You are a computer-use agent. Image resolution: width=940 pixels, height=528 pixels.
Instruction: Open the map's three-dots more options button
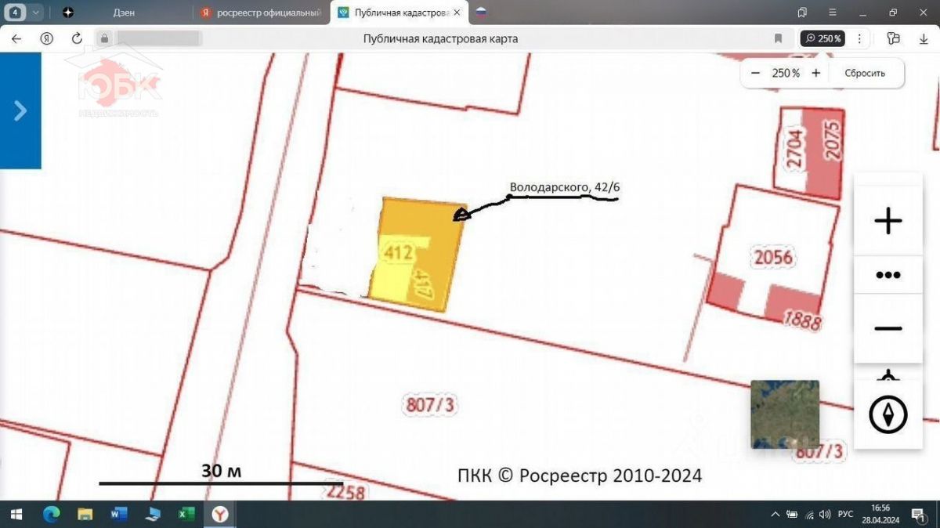point(888,275)
